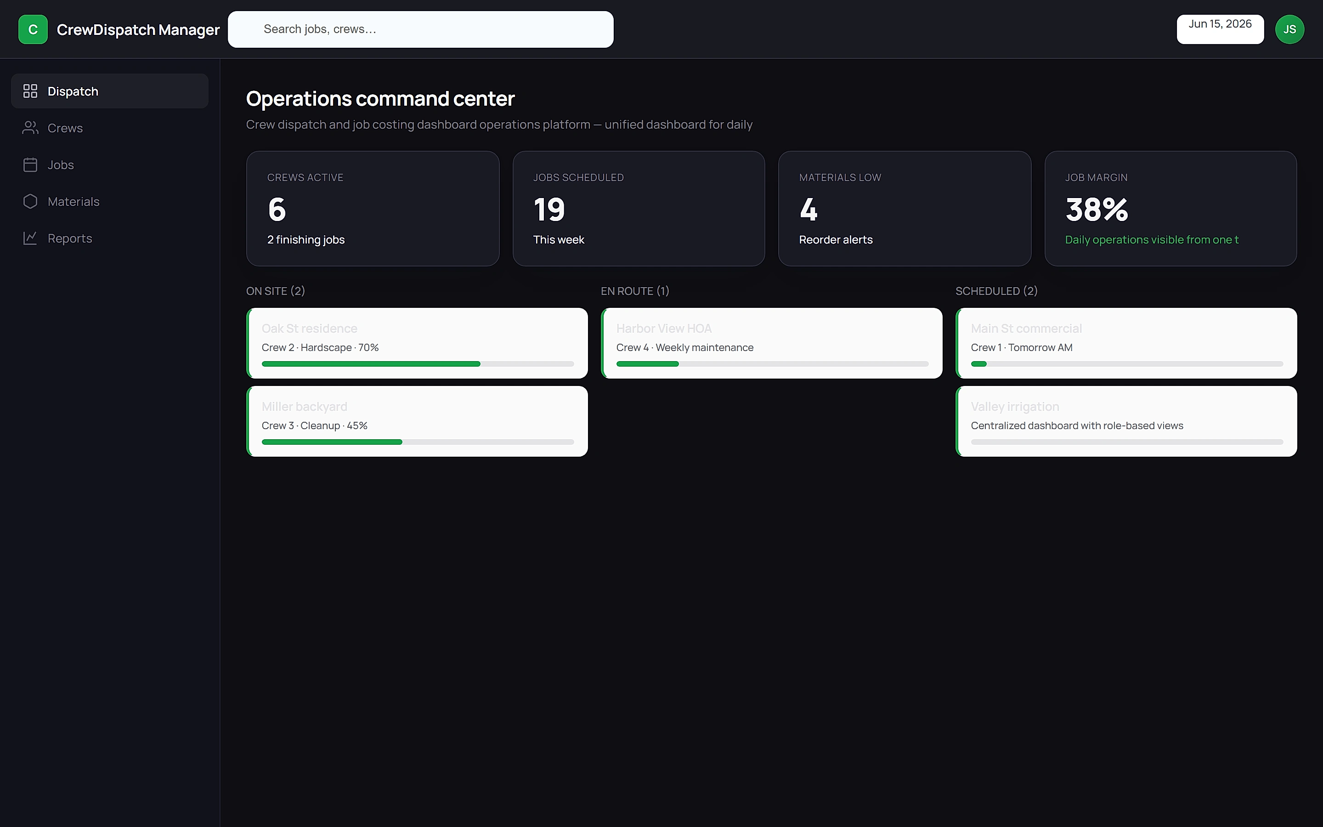
Task: Open the Main St commercial job card
Action: pyautogui.click(x=1126, y=343)
